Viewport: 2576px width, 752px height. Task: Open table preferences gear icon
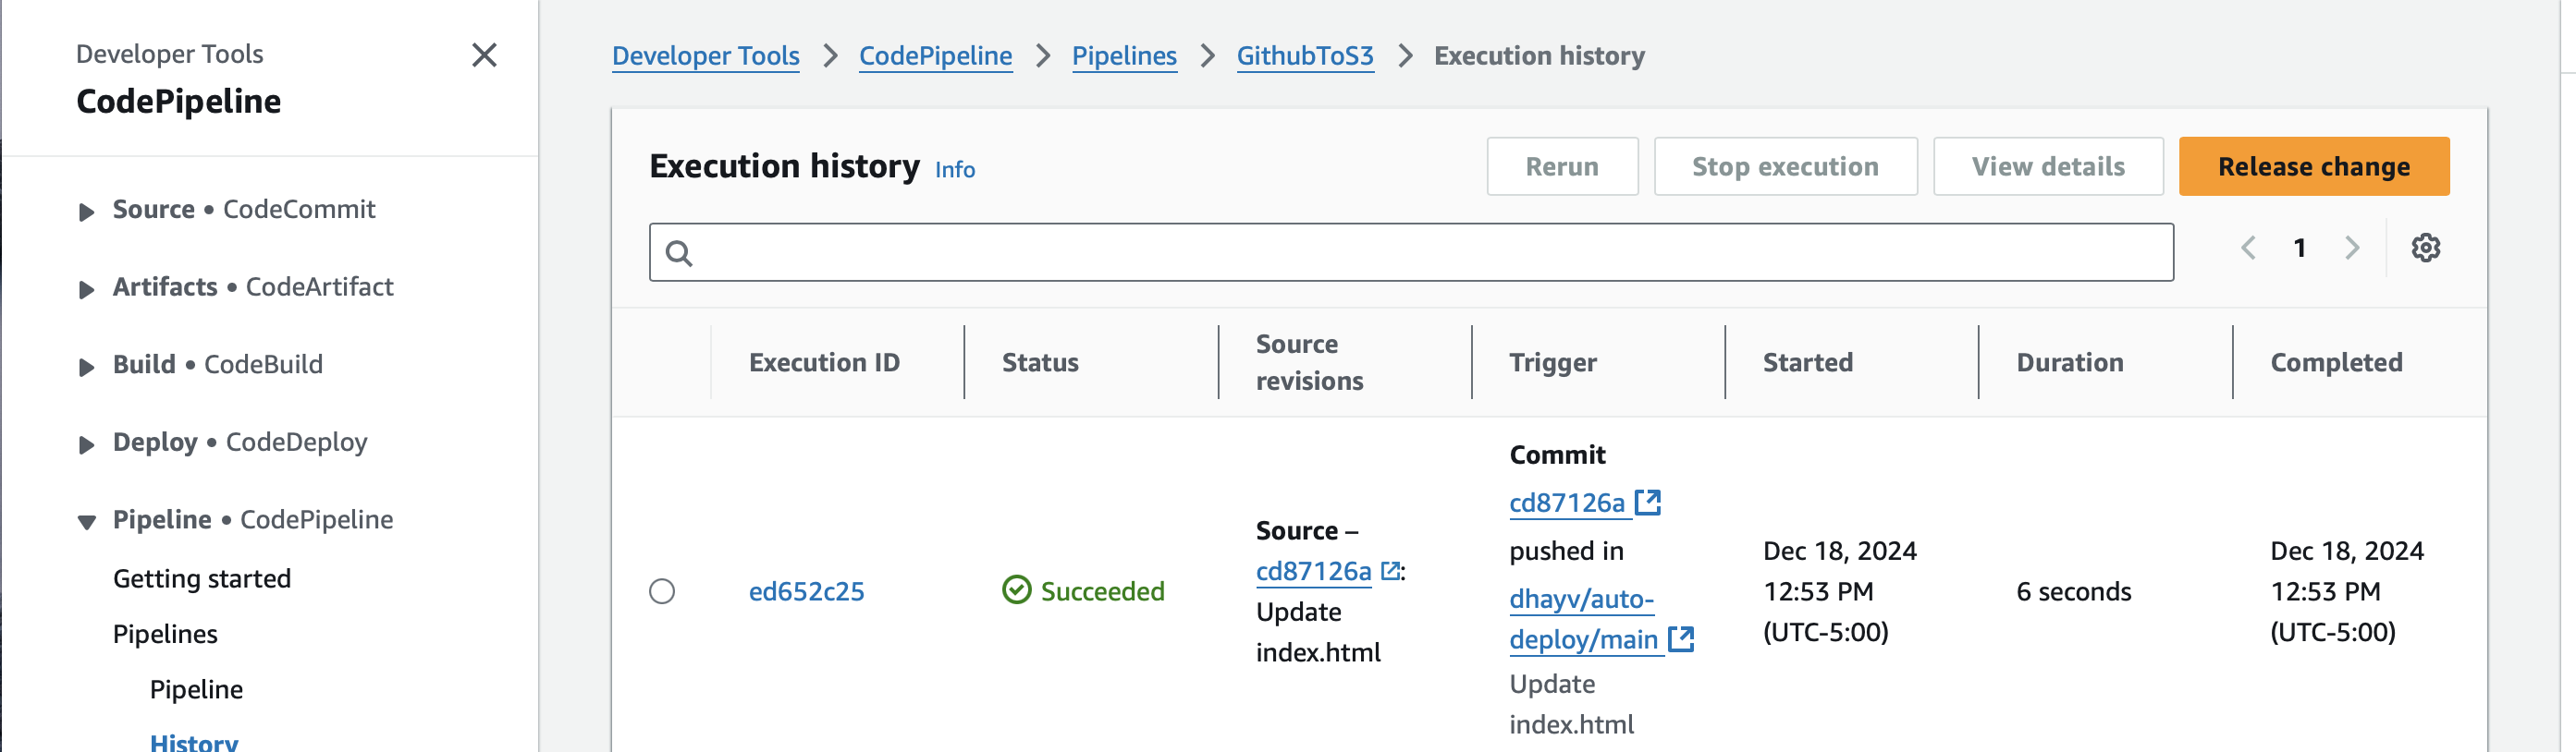pos(2425,248)
